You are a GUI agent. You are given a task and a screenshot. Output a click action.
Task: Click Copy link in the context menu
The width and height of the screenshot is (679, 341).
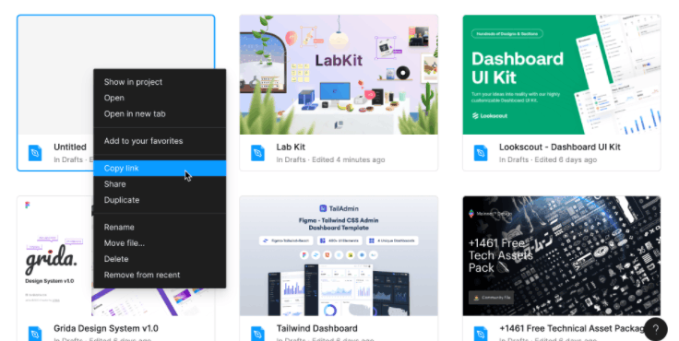coord(160,168)
